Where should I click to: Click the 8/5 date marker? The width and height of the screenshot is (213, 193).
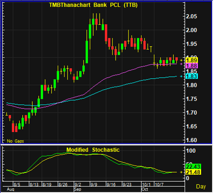coord(17,185)
